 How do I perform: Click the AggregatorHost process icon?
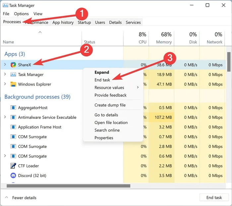13,108
